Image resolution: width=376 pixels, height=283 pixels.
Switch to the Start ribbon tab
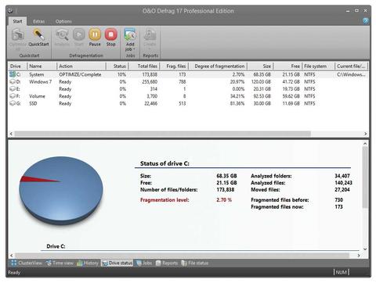[17, 21]
